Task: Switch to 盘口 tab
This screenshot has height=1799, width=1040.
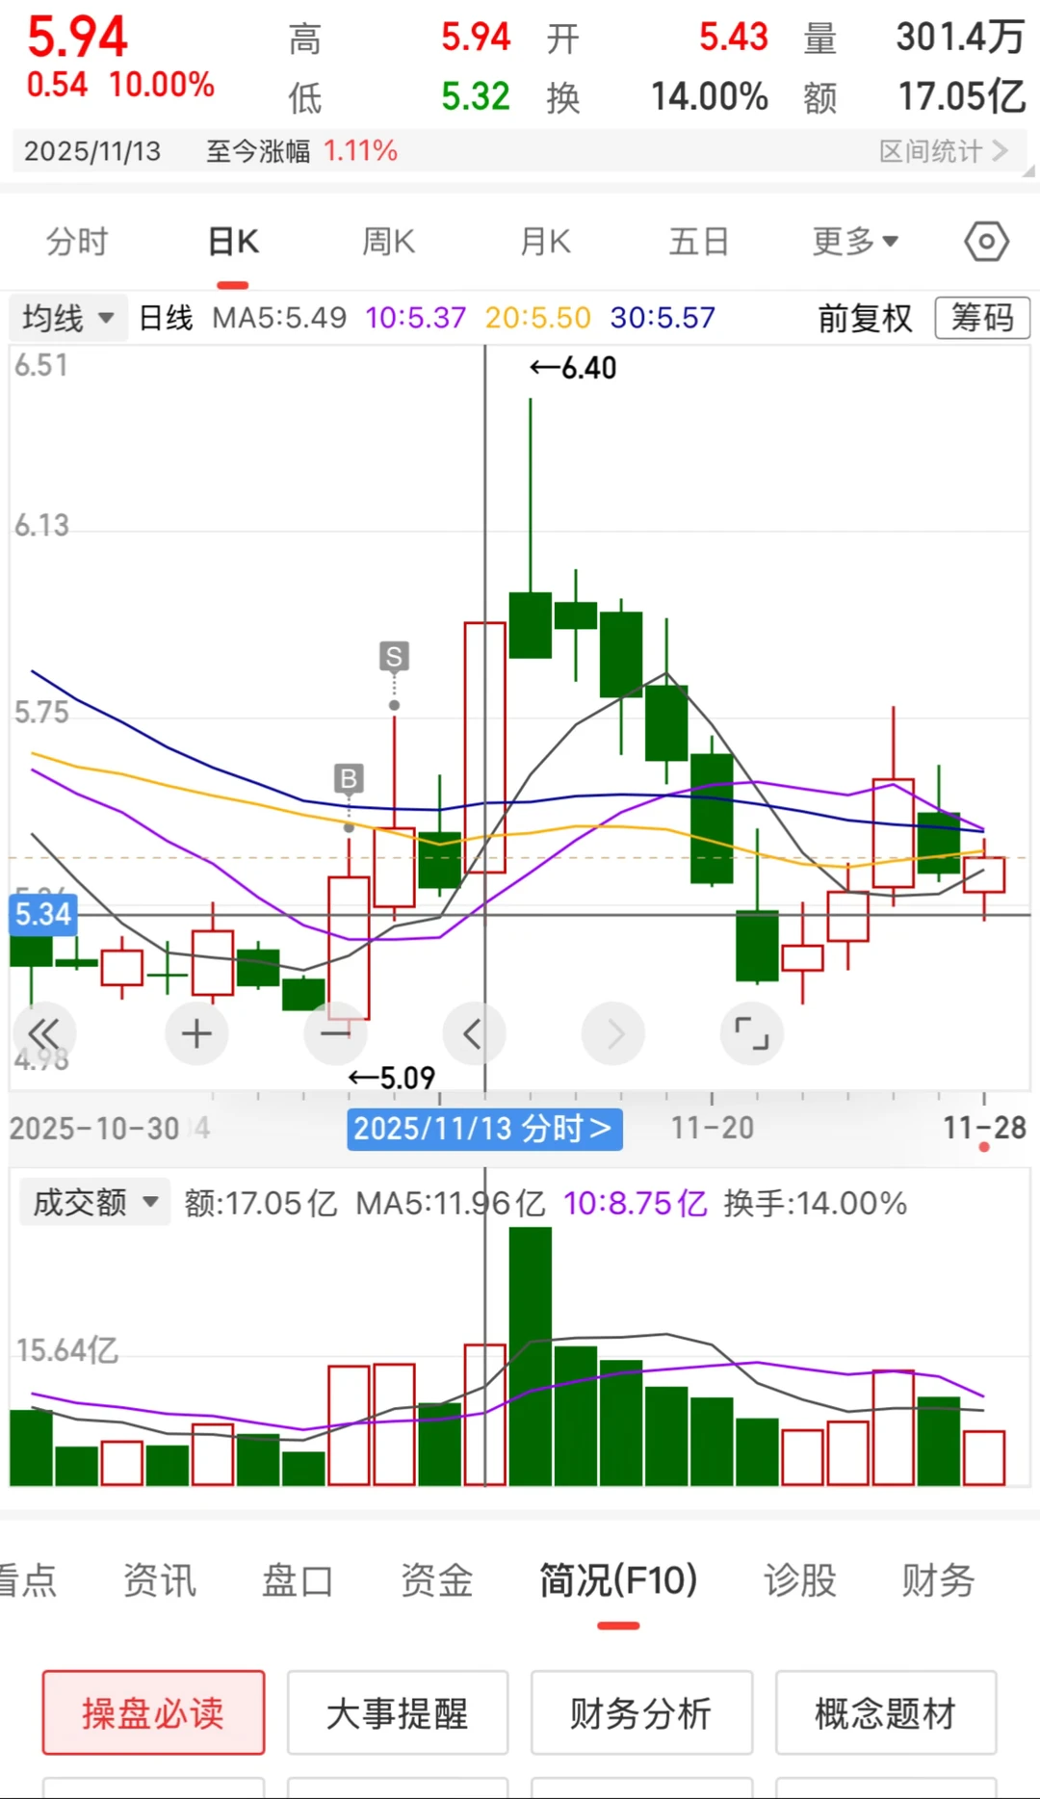Action: pos(298,1580)
